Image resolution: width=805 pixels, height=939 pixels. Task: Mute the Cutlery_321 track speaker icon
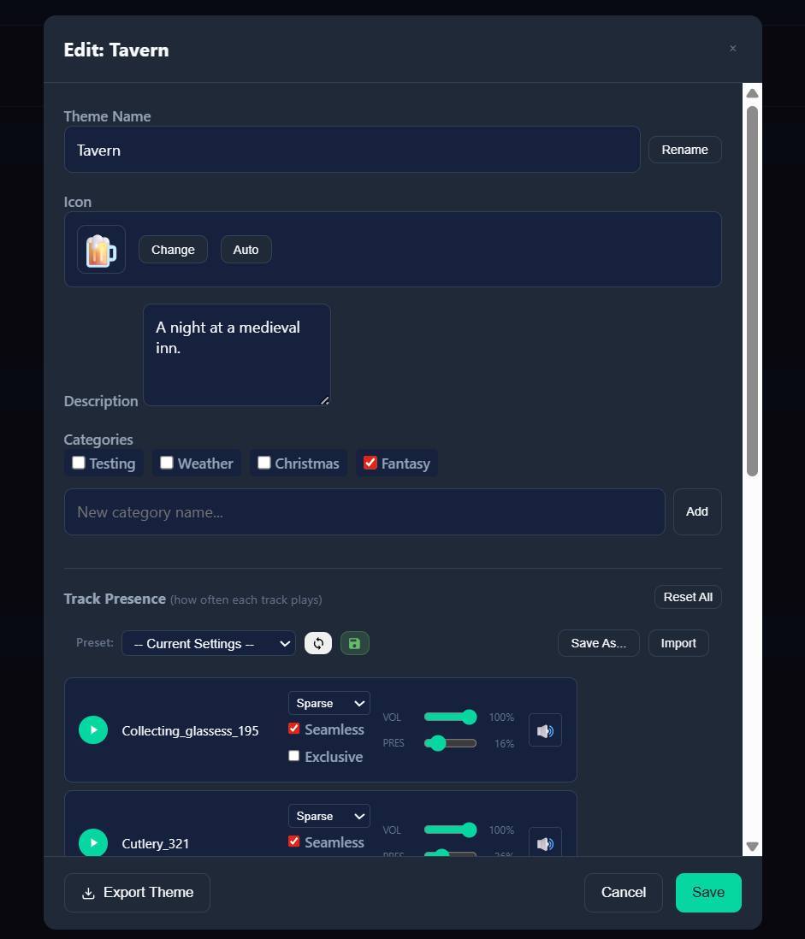point(545,843)
